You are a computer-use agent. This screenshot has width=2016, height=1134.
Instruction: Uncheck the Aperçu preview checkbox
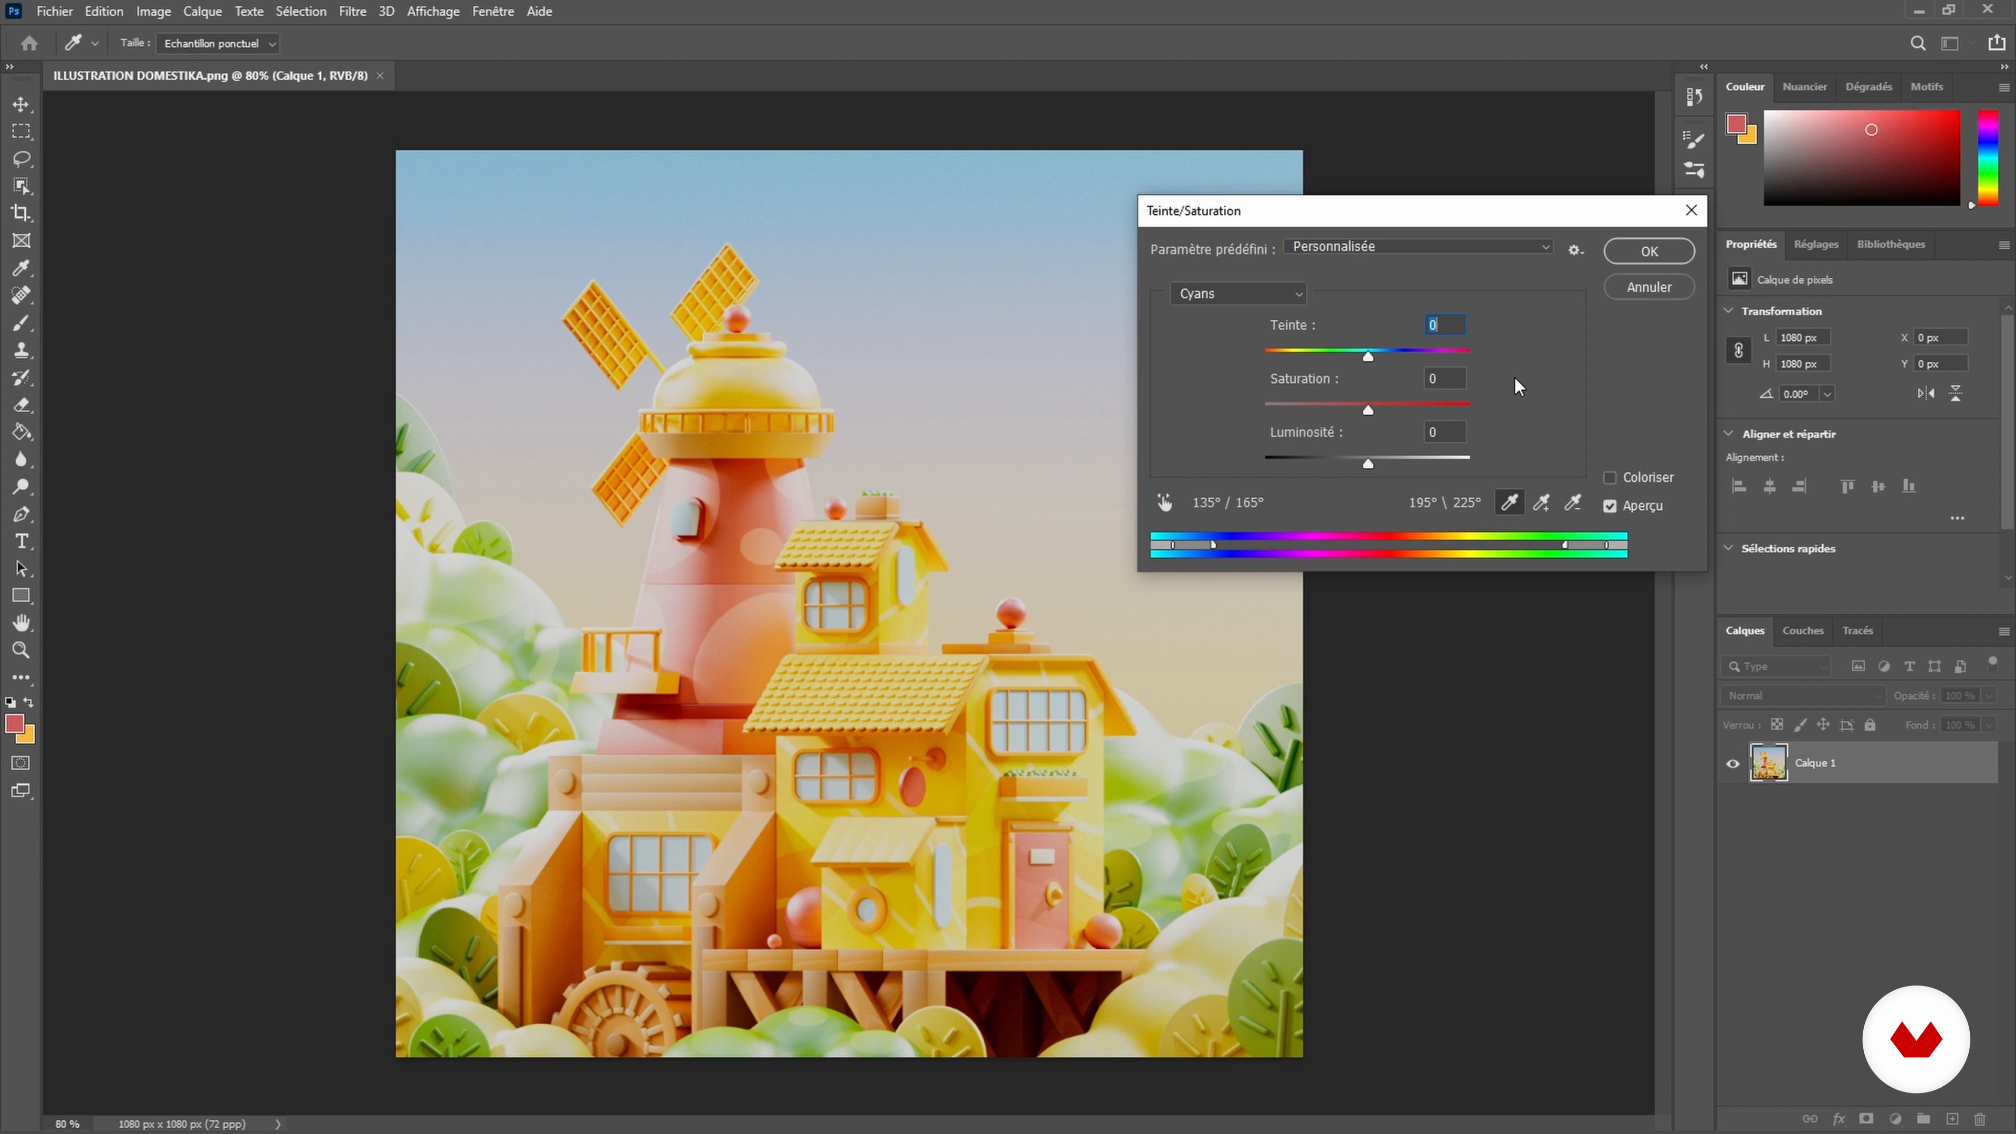(x=1610, y=506)
